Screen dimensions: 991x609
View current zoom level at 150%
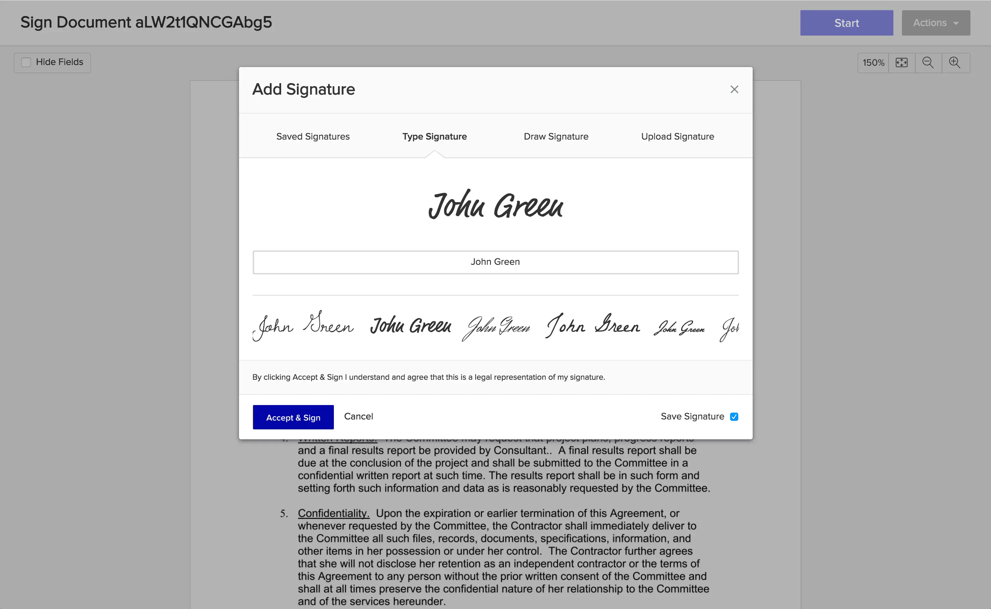874,62
